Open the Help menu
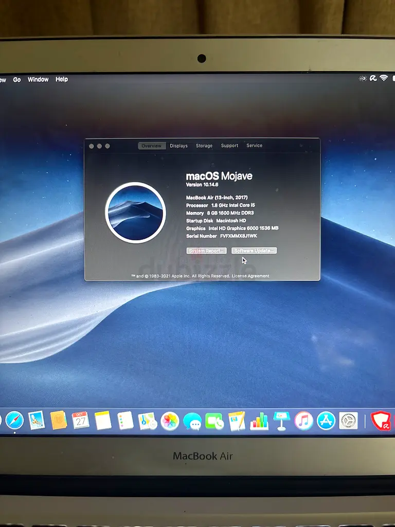The image size is (395, 527). pyautogui.click(x=62, y=79)
